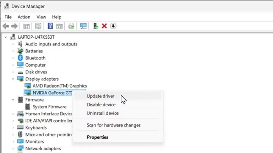Choose Disable device from context menu
Image resolution: width=273 pixels, height=153 pixels.
(118, 104)
